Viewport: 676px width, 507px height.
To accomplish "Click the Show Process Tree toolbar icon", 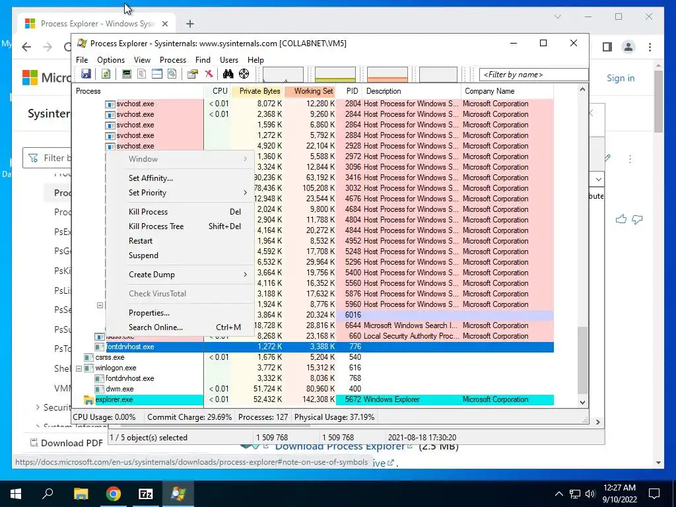I will coord(141,74).
